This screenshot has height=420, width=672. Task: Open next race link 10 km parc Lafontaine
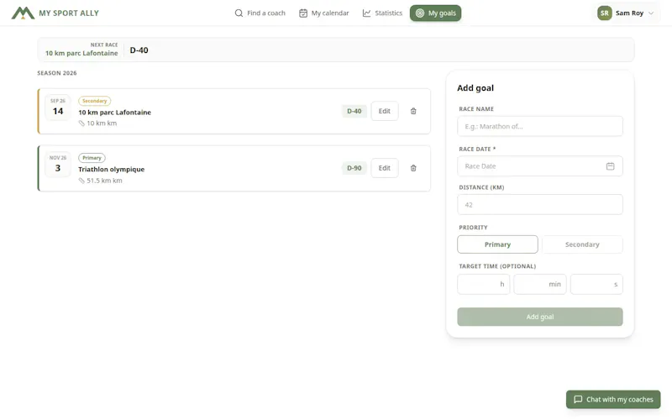pos(81,53)
